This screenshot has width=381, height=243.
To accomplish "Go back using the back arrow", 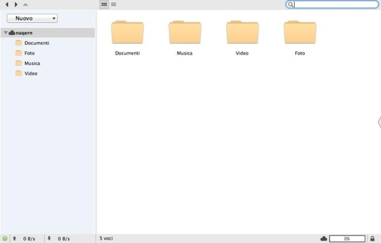I will pyautogui.click(x=7, y=4).
